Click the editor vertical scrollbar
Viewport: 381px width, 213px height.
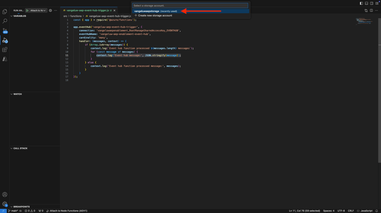(379, 91)
